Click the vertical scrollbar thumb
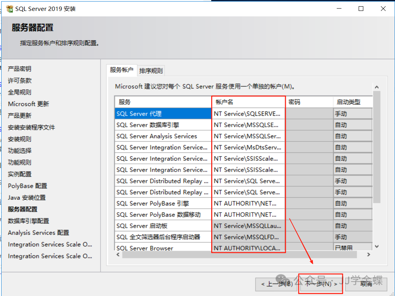 click(377, 147)
